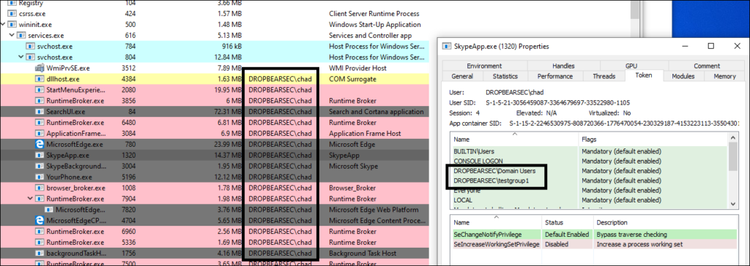Viewport: 750px width, 266px height.
Task: Click icon of RuntimeBroker.exe PID 6480
Action: tap(40, 122)
